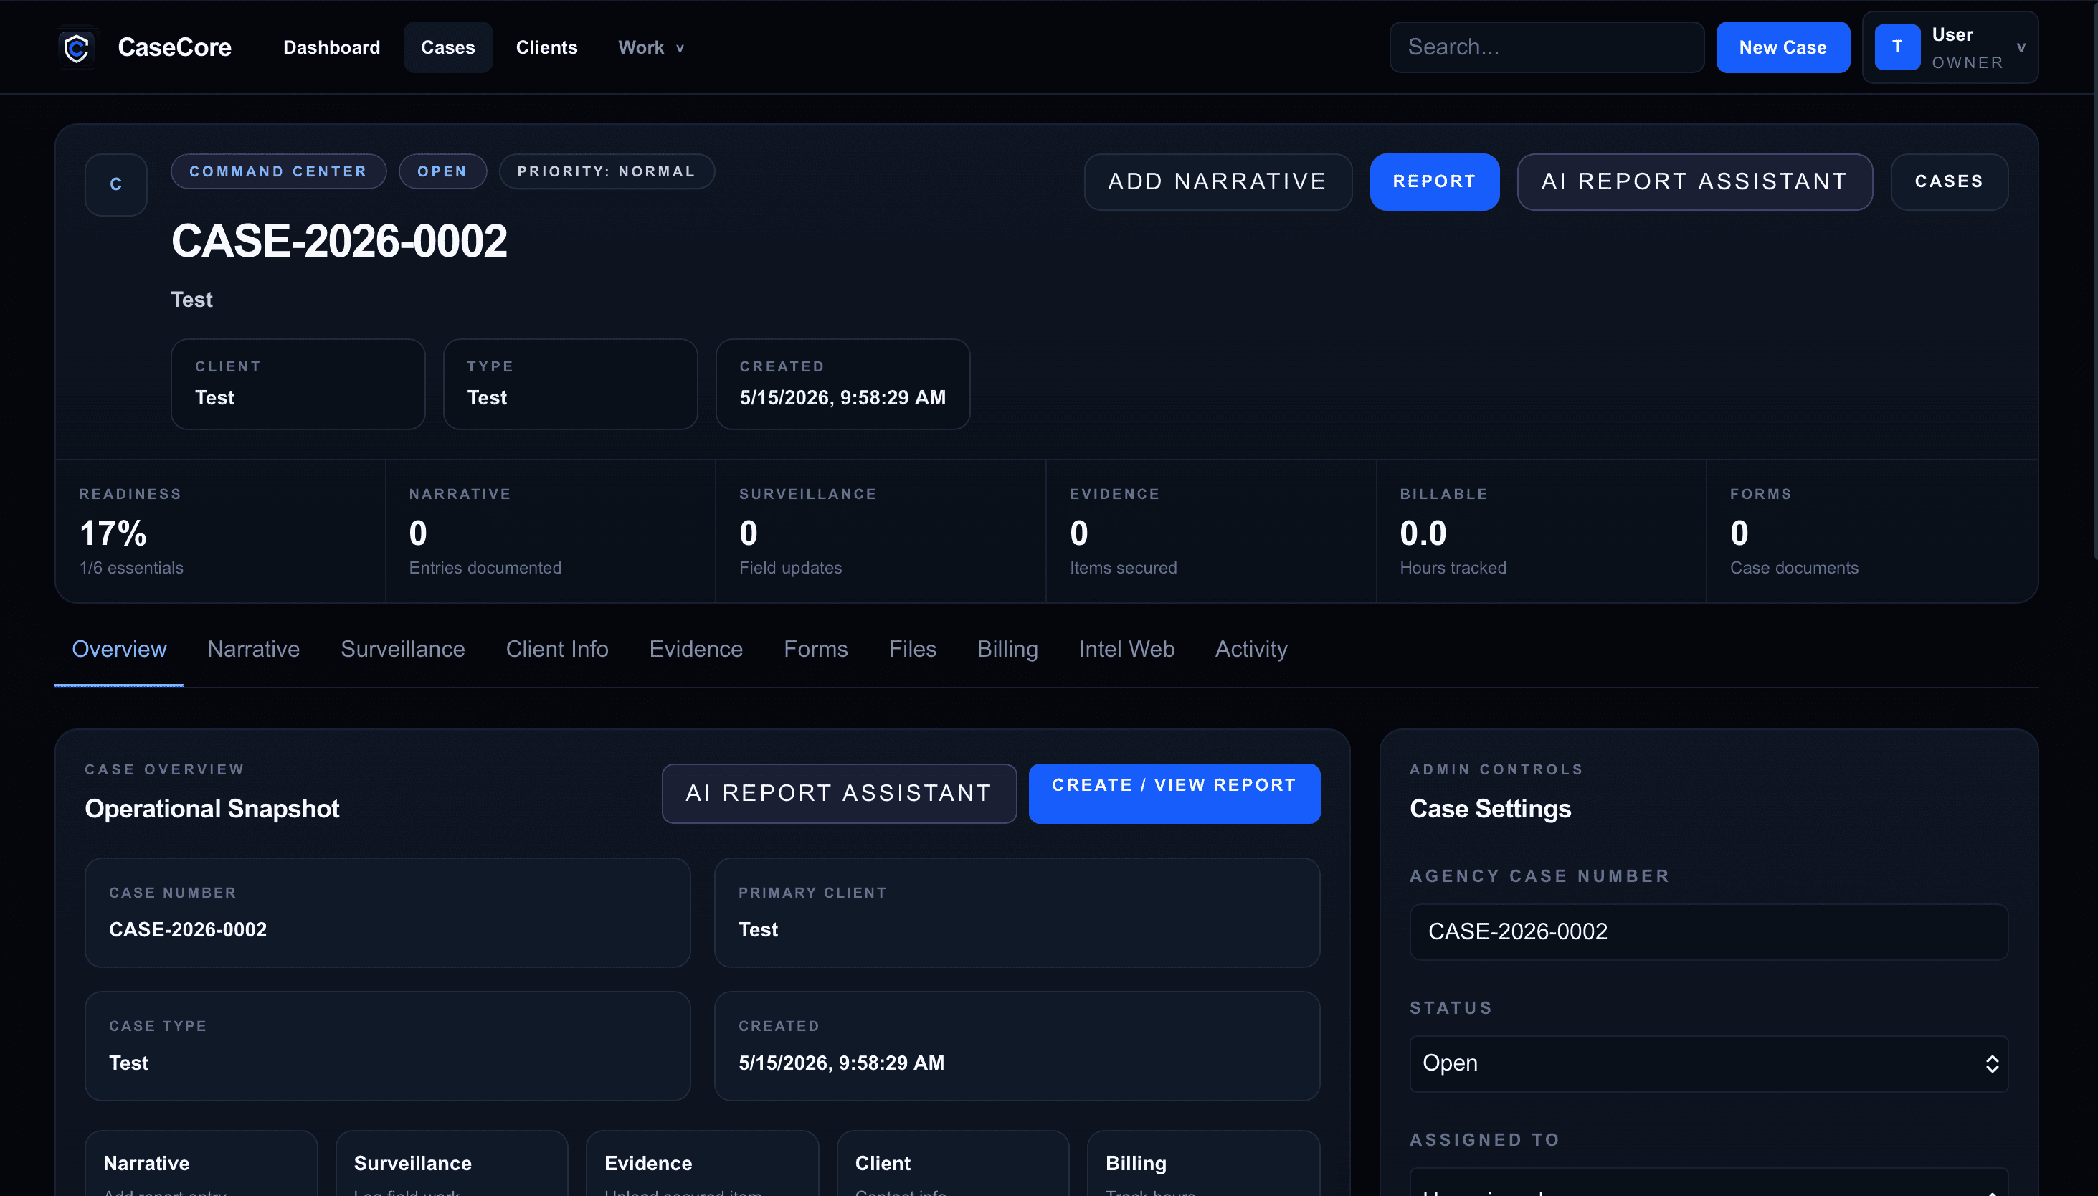This screenshot has width=2098, height=1196.
Task: Click the user avatar T icon
Action: point(1897,47)
